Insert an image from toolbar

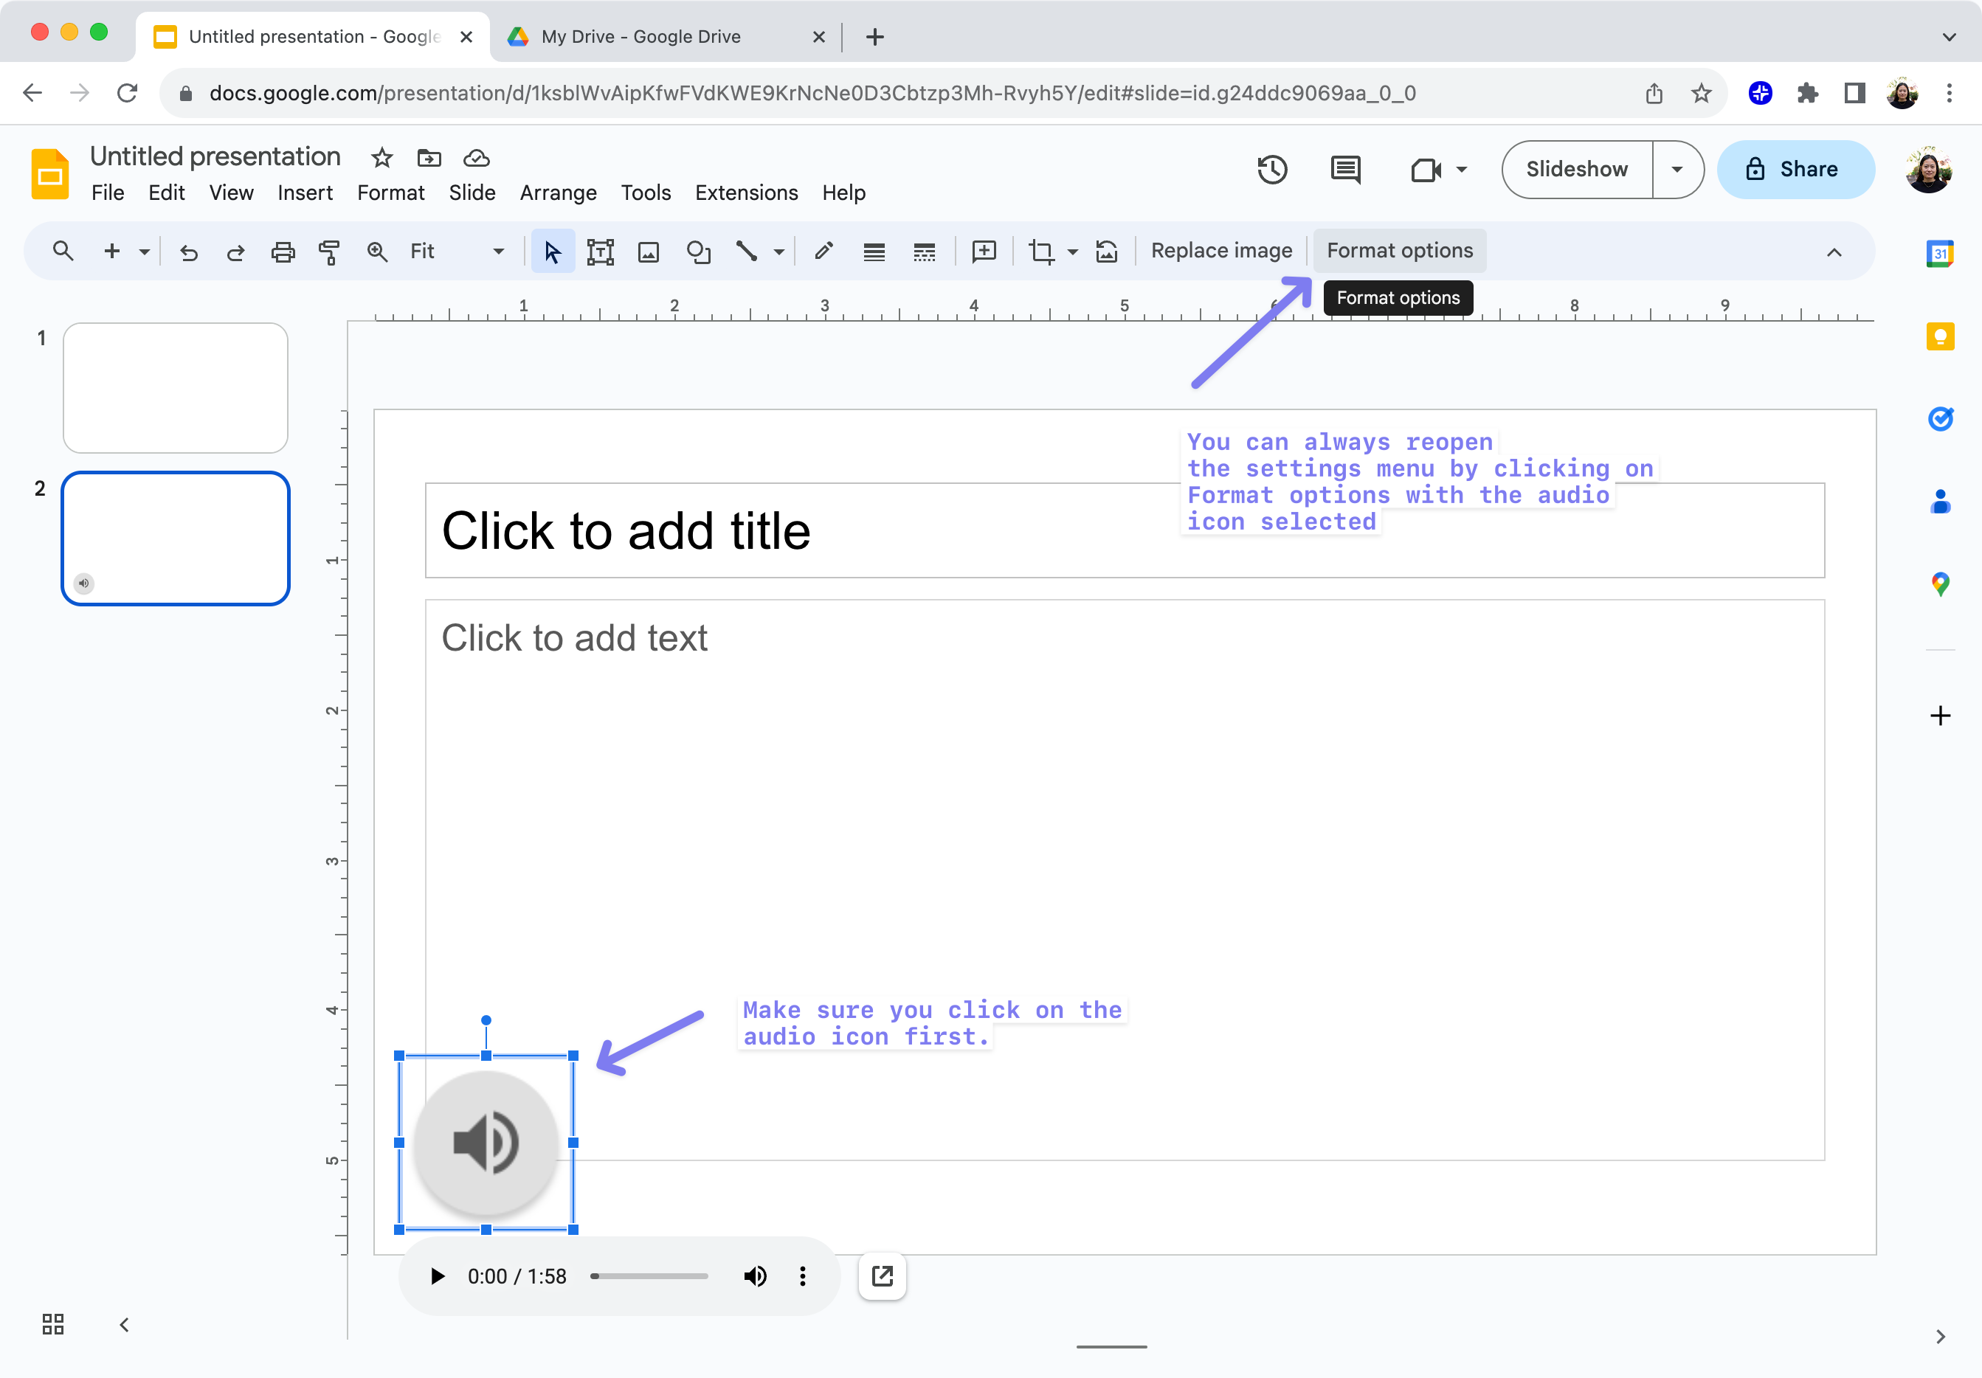click(x=649, y=251)
